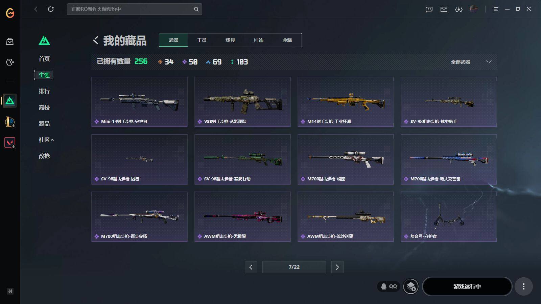This screenshot has width=541, height=304.
Task: Open the Valorant sidebar icon
Action: click(x=10, y=143)
